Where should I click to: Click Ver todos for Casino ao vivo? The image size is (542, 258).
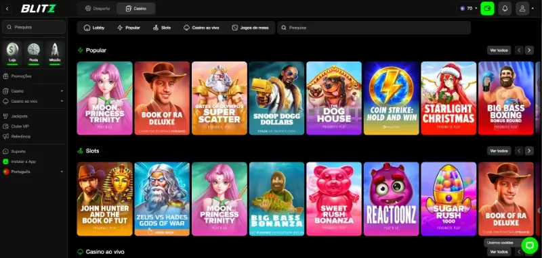pyautogui.click(x=499, y=252)
